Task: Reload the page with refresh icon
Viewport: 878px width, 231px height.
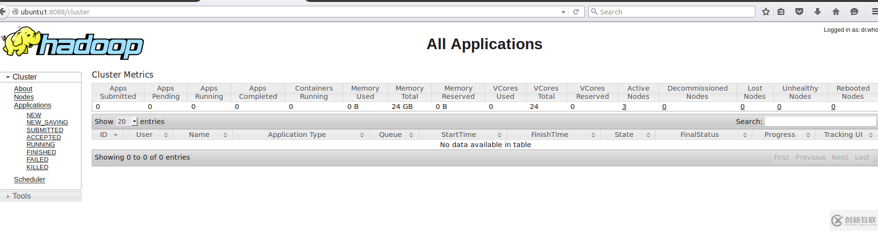Action: [576, 12]
